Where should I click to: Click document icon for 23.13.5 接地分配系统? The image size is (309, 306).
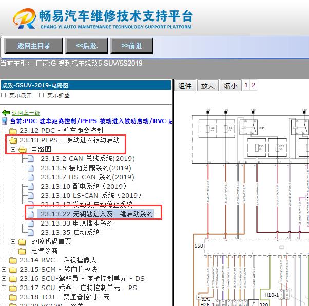31,168
